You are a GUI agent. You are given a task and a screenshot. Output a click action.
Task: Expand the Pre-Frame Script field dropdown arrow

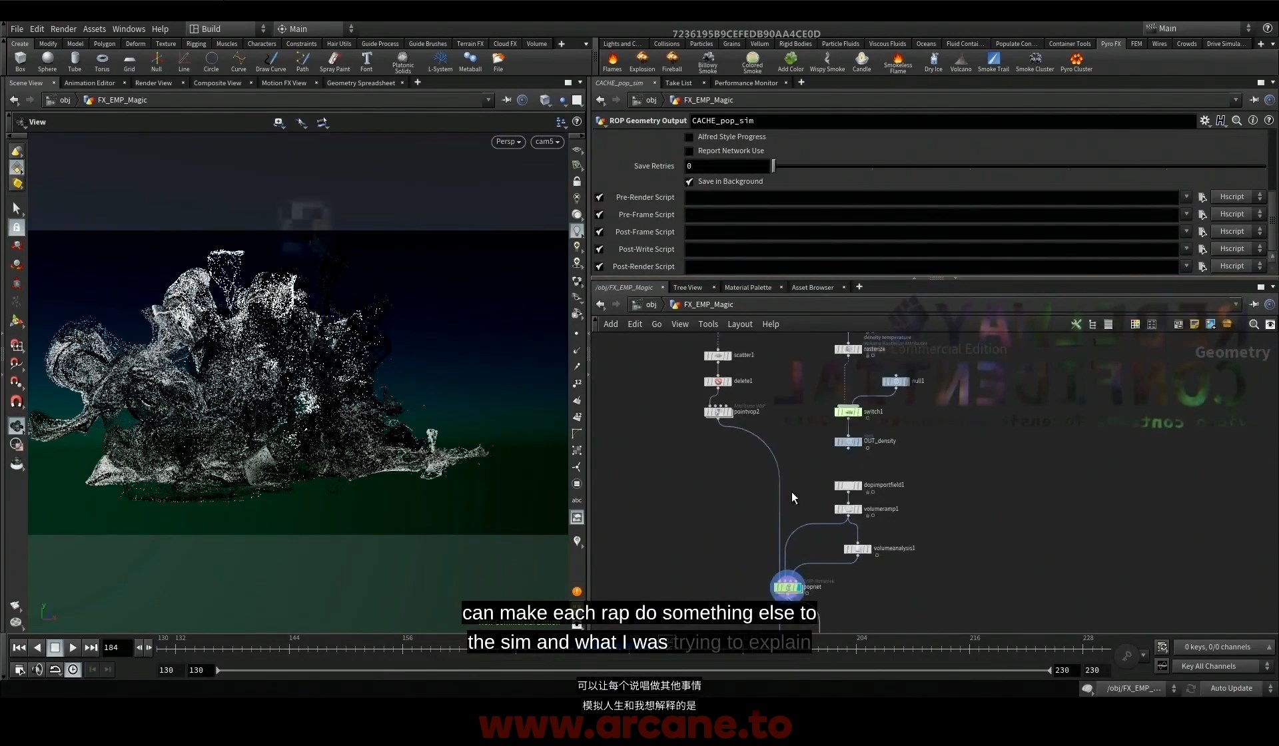[x=1186, y=214]
